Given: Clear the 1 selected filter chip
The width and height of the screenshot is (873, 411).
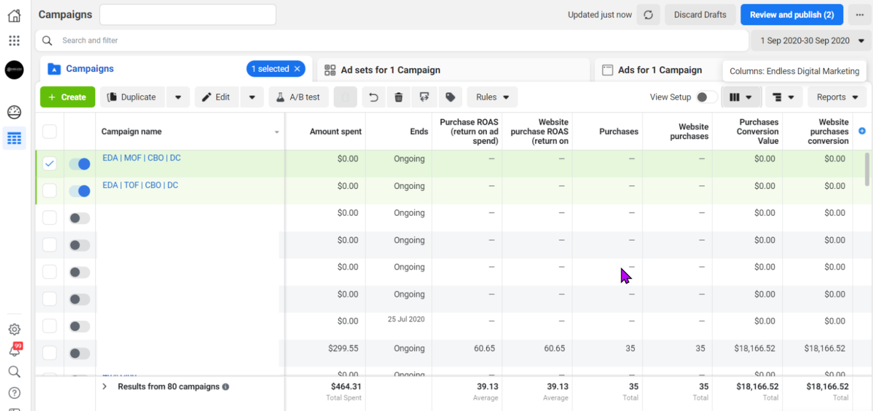Looking at the screenshot, I should pos(297,69).
